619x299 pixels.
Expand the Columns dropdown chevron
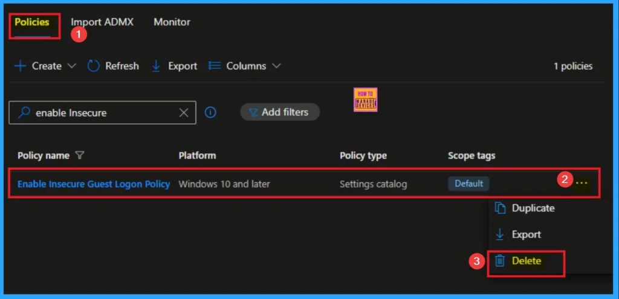276,66
